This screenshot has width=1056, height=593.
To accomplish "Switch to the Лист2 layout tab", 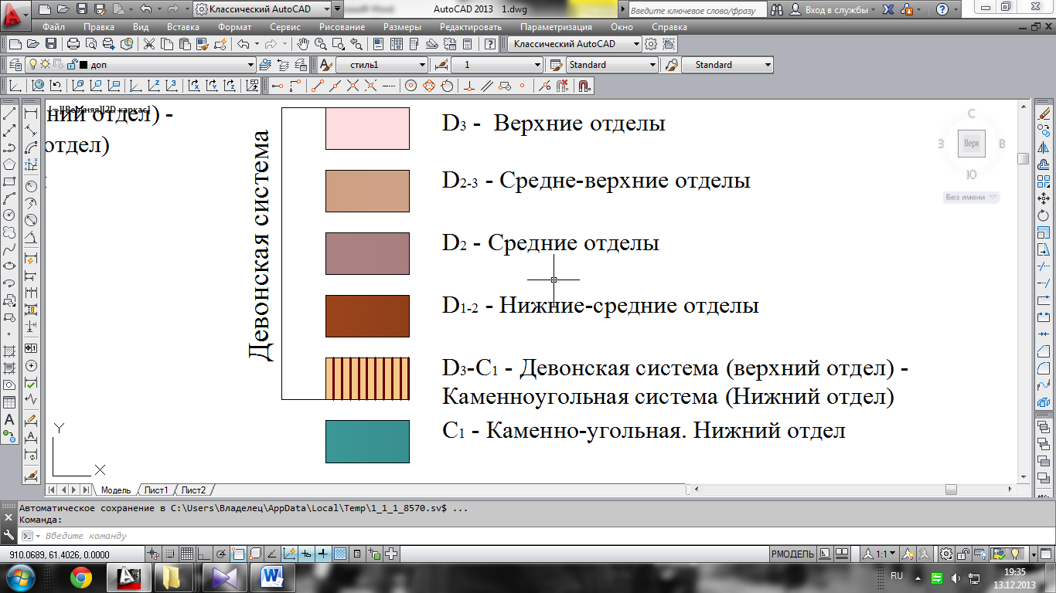I will pyautogui.click(x=193, y=490).
